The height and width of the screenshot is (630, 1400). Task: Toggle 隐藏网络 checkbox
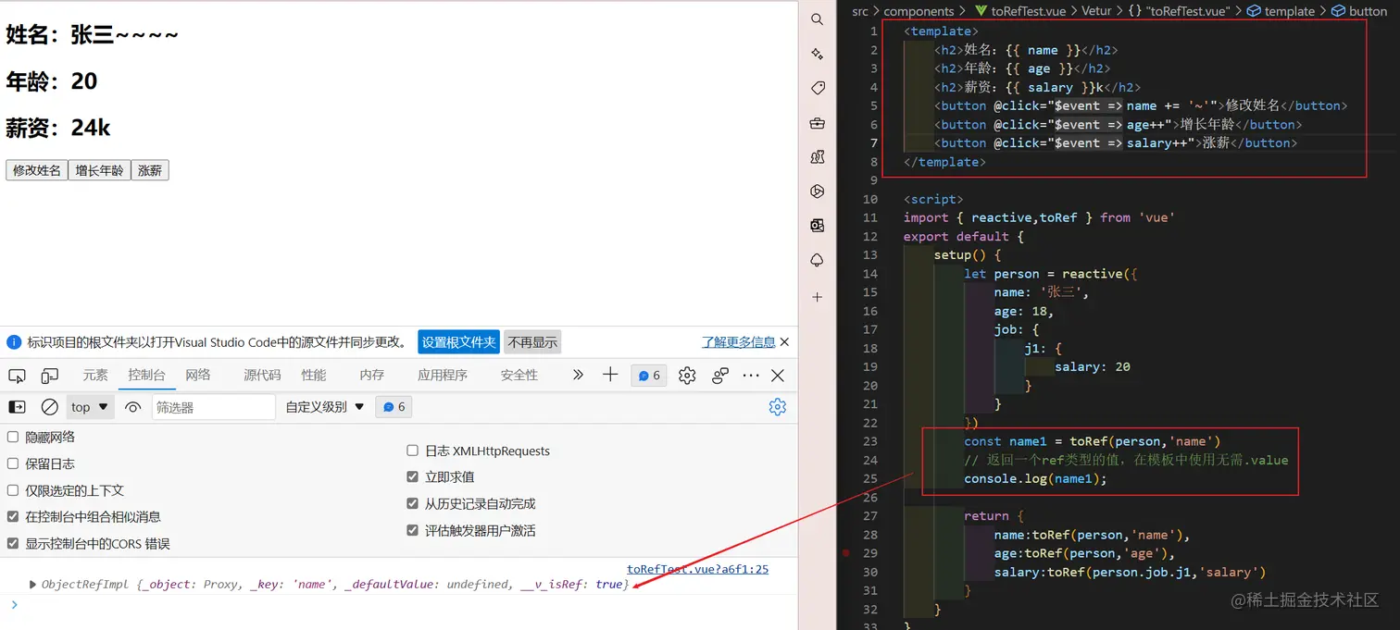[13, 437]
